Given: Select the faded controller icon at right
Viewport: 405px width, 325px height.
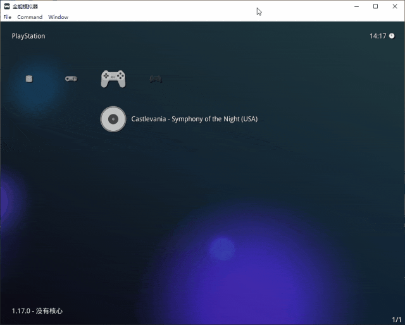Looking at the screenshot, I should [156, 79].
